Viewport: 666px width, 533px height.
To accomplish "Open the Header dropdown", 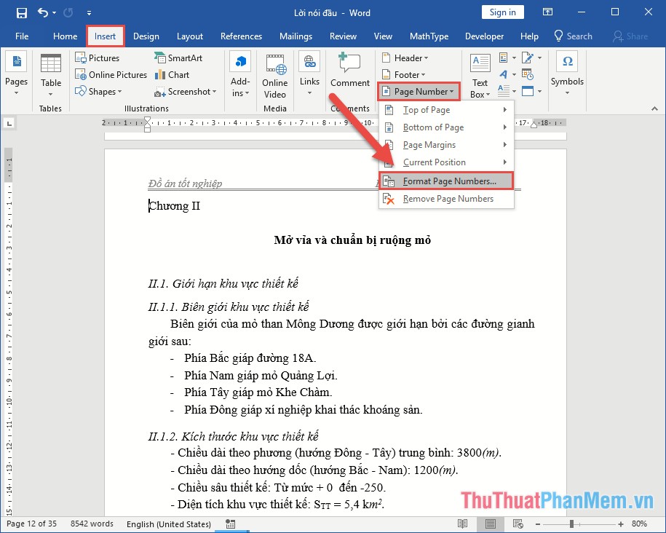I will [405, 58].
